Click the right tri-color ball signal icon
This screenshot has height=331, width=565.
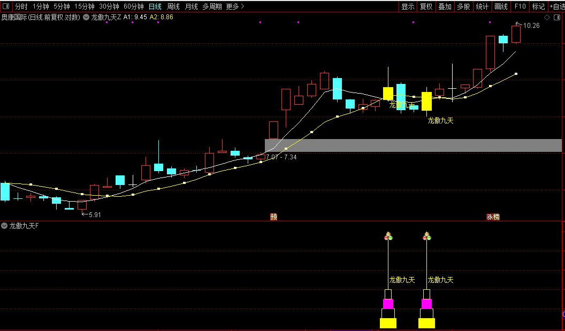point(426,236)
